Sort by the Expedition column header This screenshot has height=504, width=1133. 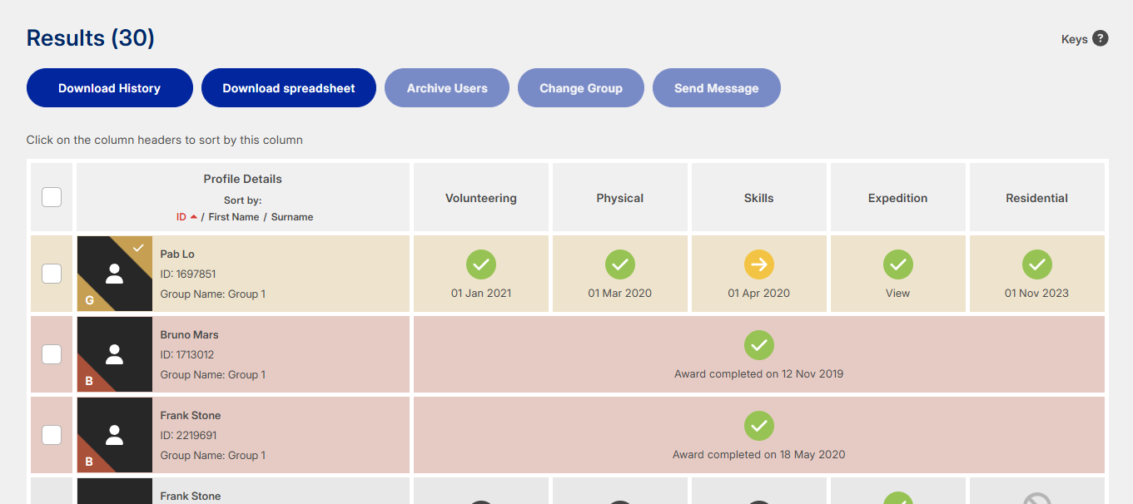click(x=898, y=198)
